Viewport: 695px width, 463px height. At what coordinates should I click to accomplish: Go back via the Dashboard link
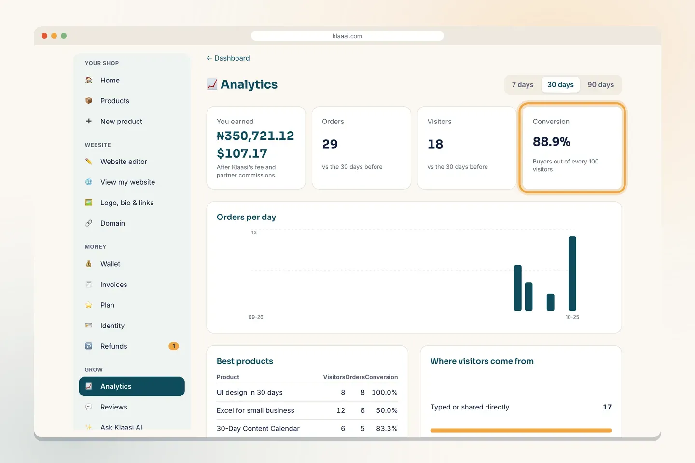pos(228,58)
